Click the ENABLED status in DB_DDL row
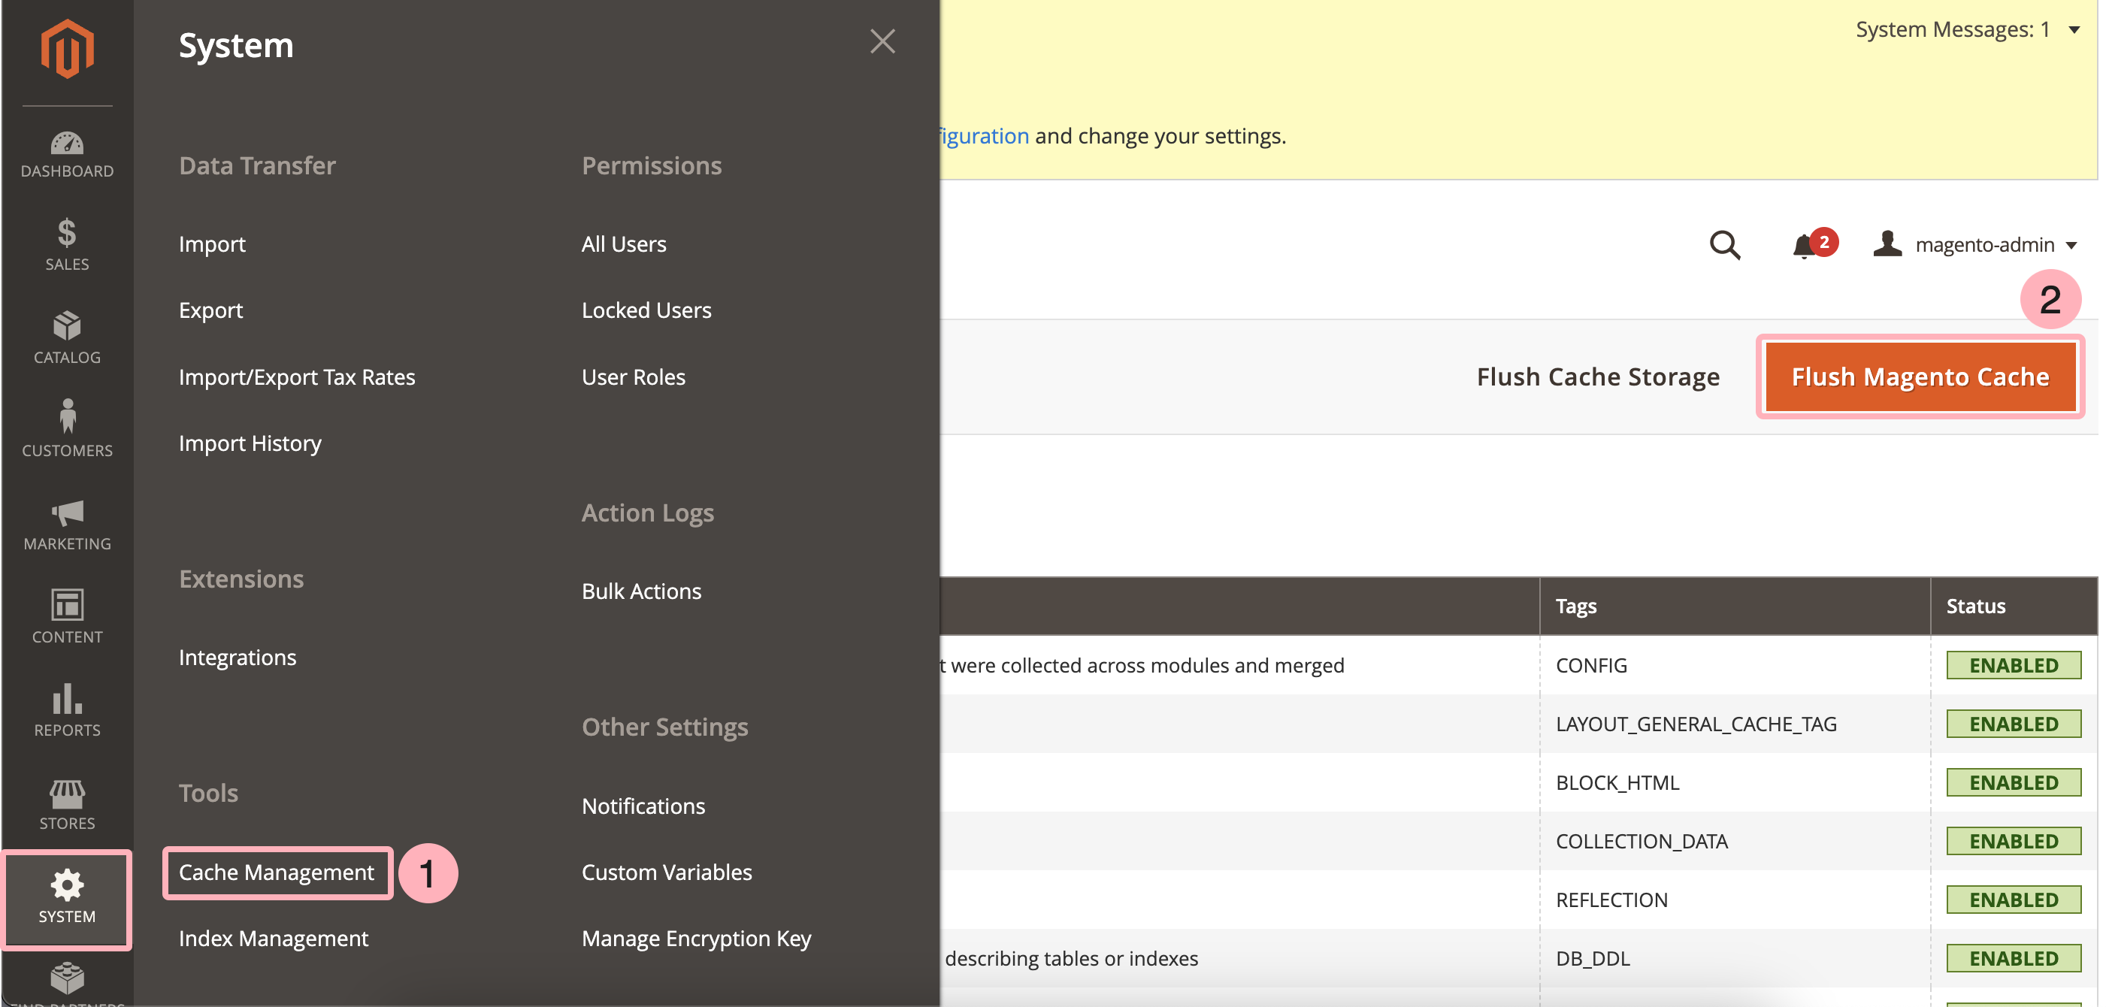 pyautogui.click(x=2013, y=959)
